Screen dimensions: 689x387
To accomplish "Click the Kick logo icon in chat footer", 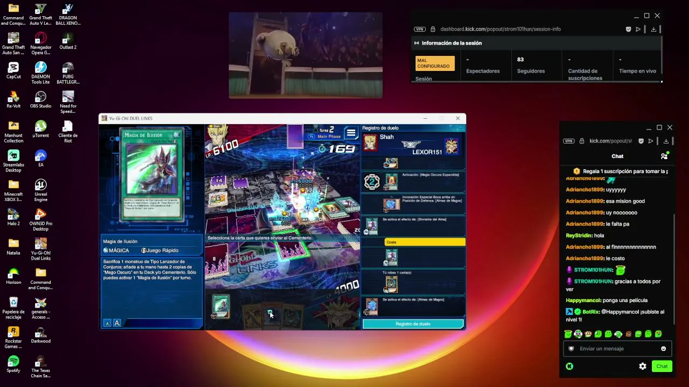I will click(570, 366).
